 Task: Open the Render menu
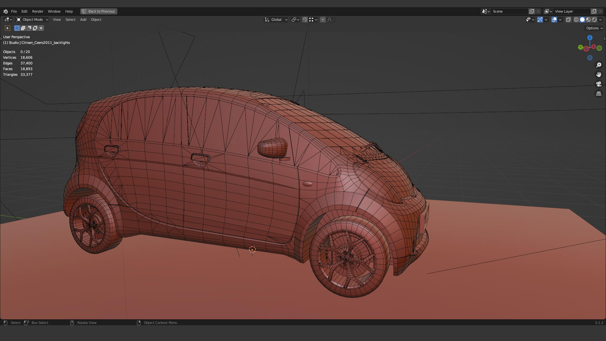point(38,11)
